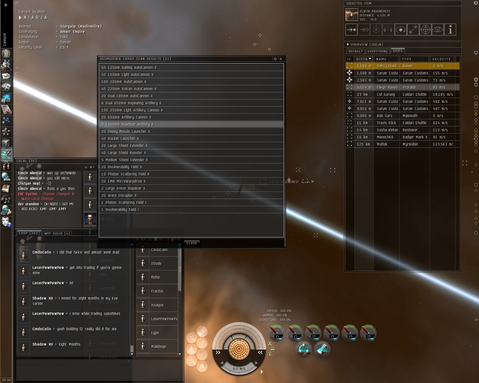479x383 pixels.
Task: Open the WTF Solid [4] chat tab
Action: click(x=57, y=233)
